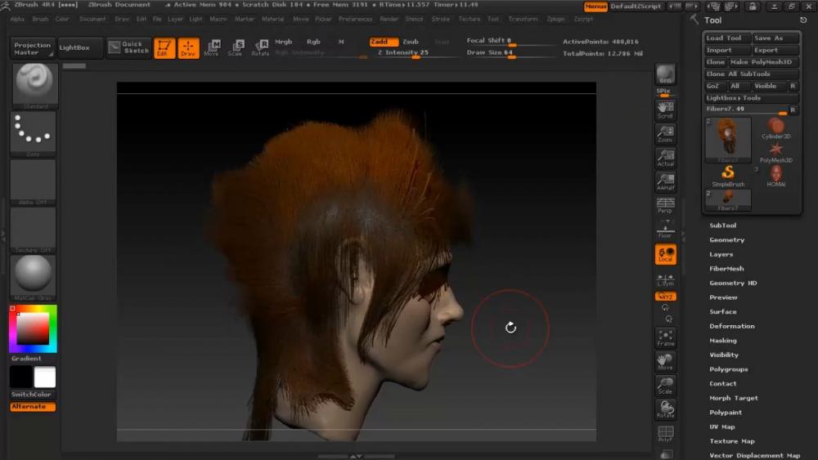
Task: Activate the Rotate tool in top shelf
Action: (x=260, y=48)
